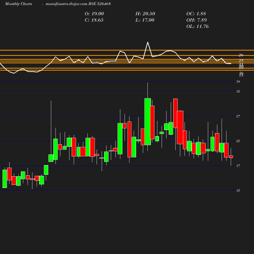The width and height of the screenshot is (254, 254).
Task: Click the 'OL: 11.76' reading
Action: (198, 26)
